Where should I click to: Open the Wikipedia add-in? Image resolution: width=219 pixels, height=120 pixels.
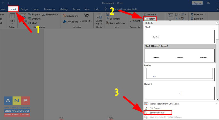point(87,18)
